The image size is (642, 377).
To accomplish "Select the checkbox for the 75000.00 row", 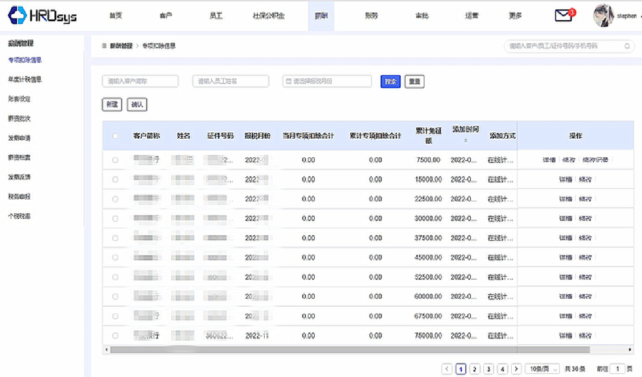I will coord(115,336).
